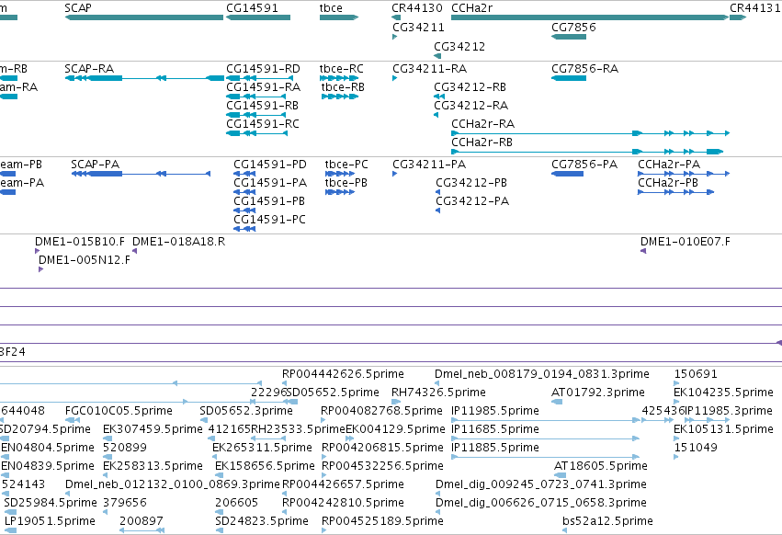Screen dimensions: 782x535
Task: Select protein CG14591-PD
Action: [270, 165]
